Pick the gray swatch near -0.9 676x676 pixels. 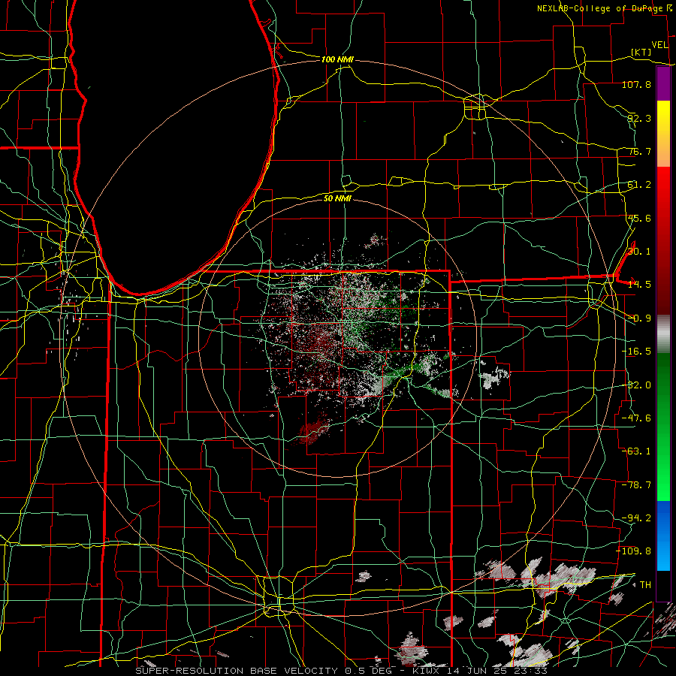[663, 332]
